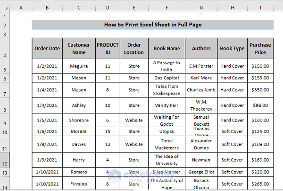Select the cell containing 'Shoretire'
Image resolution: width=283 pixels, height=191 pixels.
tap(79, 120)
